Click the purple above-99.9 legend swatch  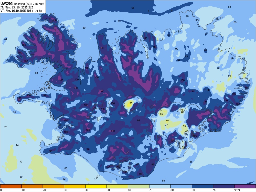coord(245,186)
